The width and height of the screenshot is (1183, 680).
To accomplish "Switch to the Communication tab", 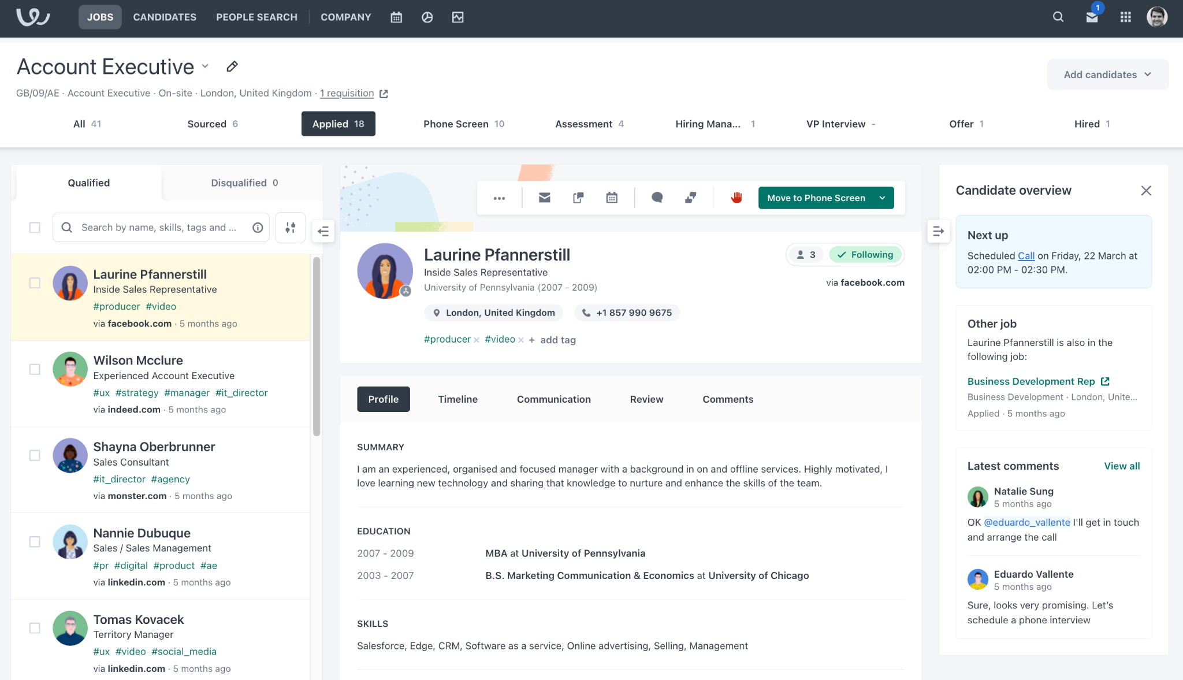I will click(x=553, y=399).
